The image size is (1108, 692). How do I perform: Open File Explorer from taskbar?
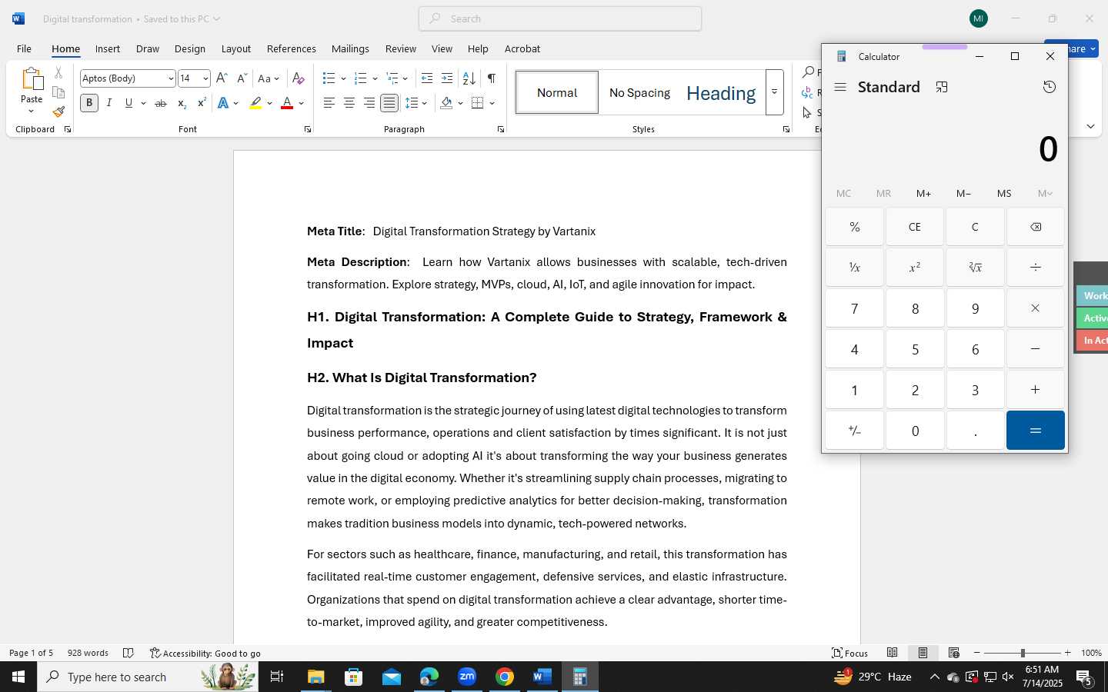click(316, 677)
